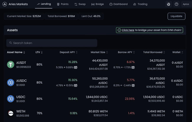Sort assets by LTV column
Image resolution: width=192 pixels, height=122 pixels.
pyautogui.click(x=39, y=52)
